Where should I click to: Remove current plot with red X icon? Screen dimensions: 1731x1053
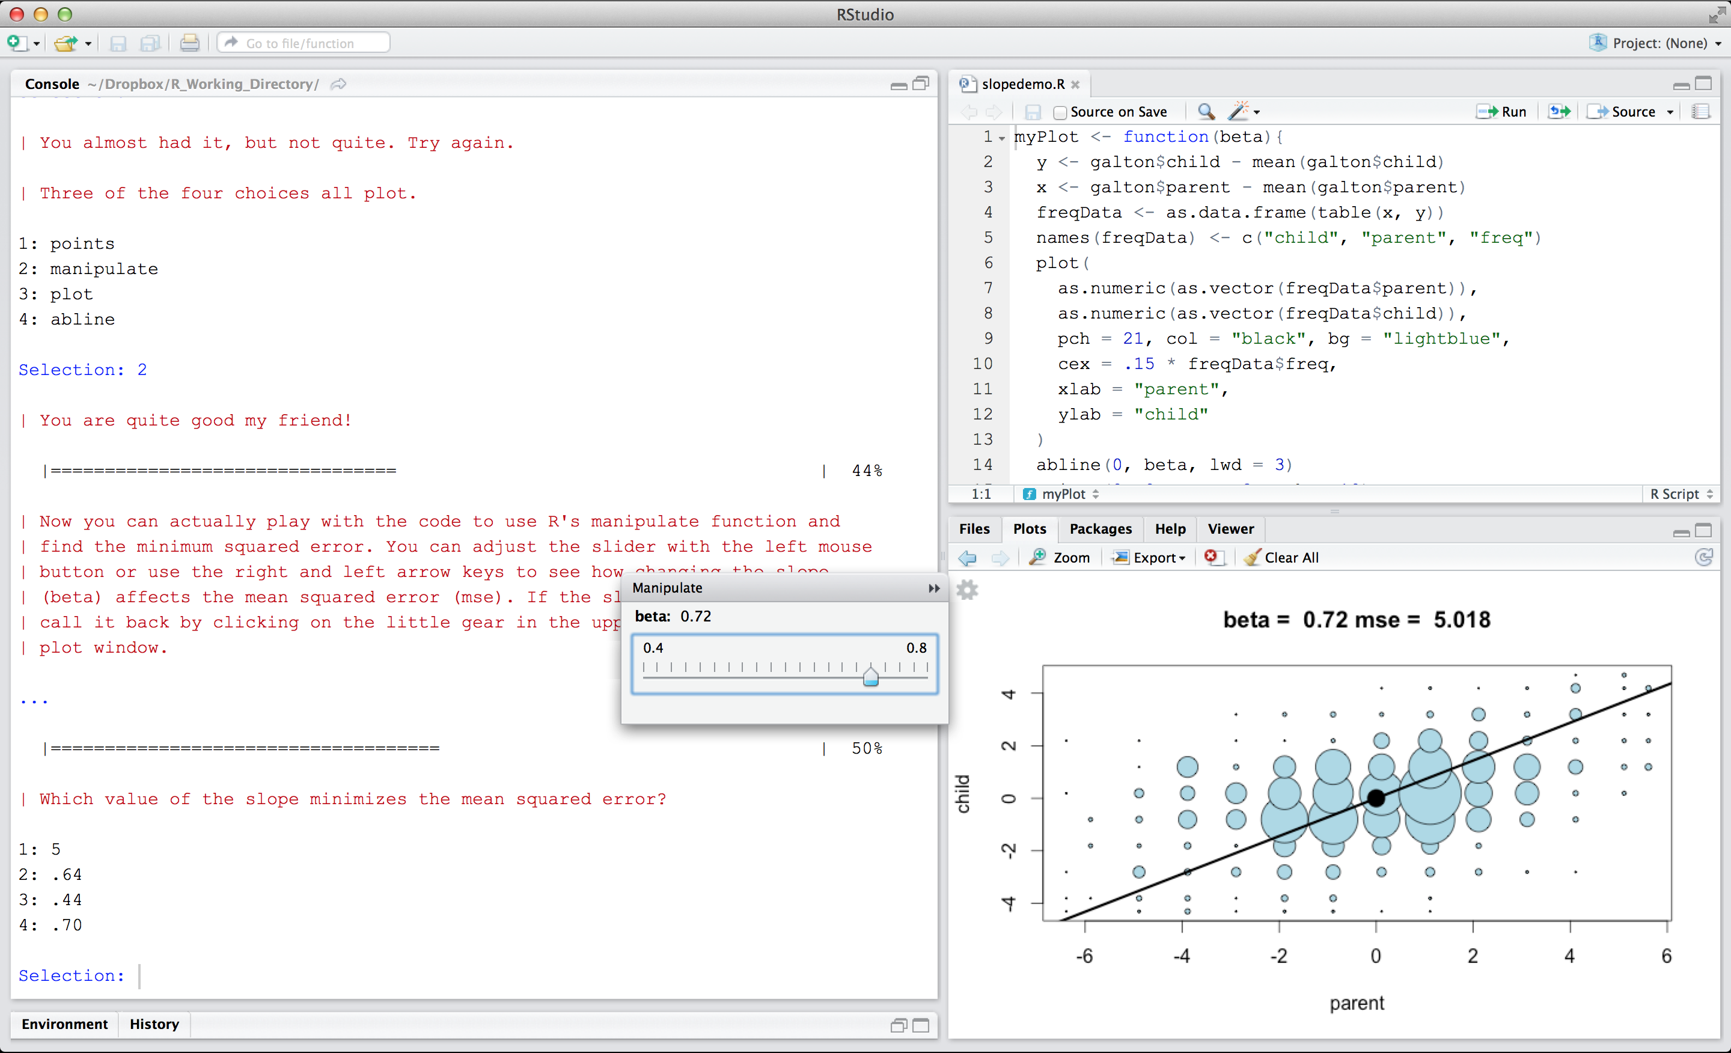1214,557
